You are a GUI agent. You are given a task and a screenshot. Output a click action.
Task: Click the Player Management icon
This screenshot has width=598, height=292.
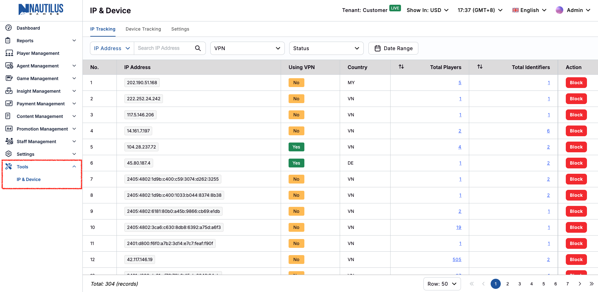(9, 53)
